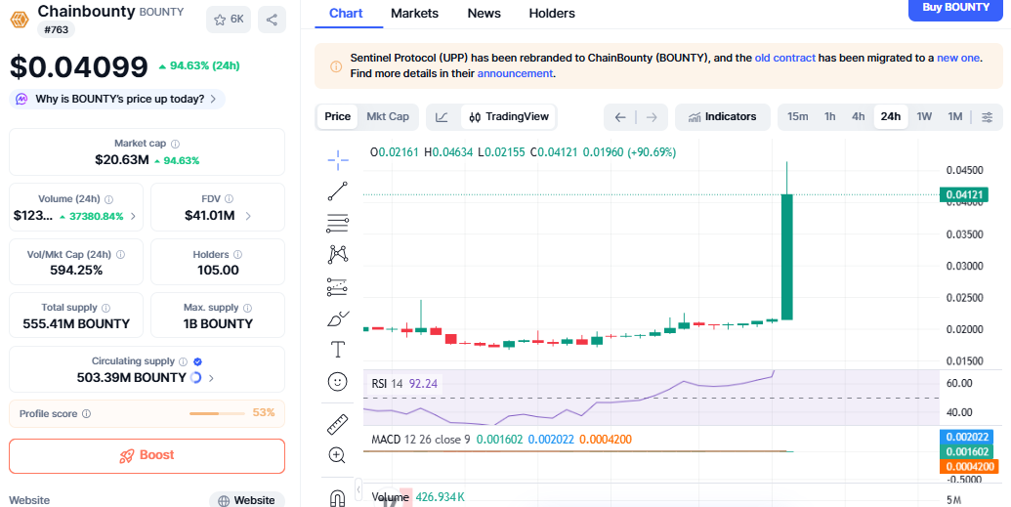Add Chainbounty to watchlist with star button

229,19
